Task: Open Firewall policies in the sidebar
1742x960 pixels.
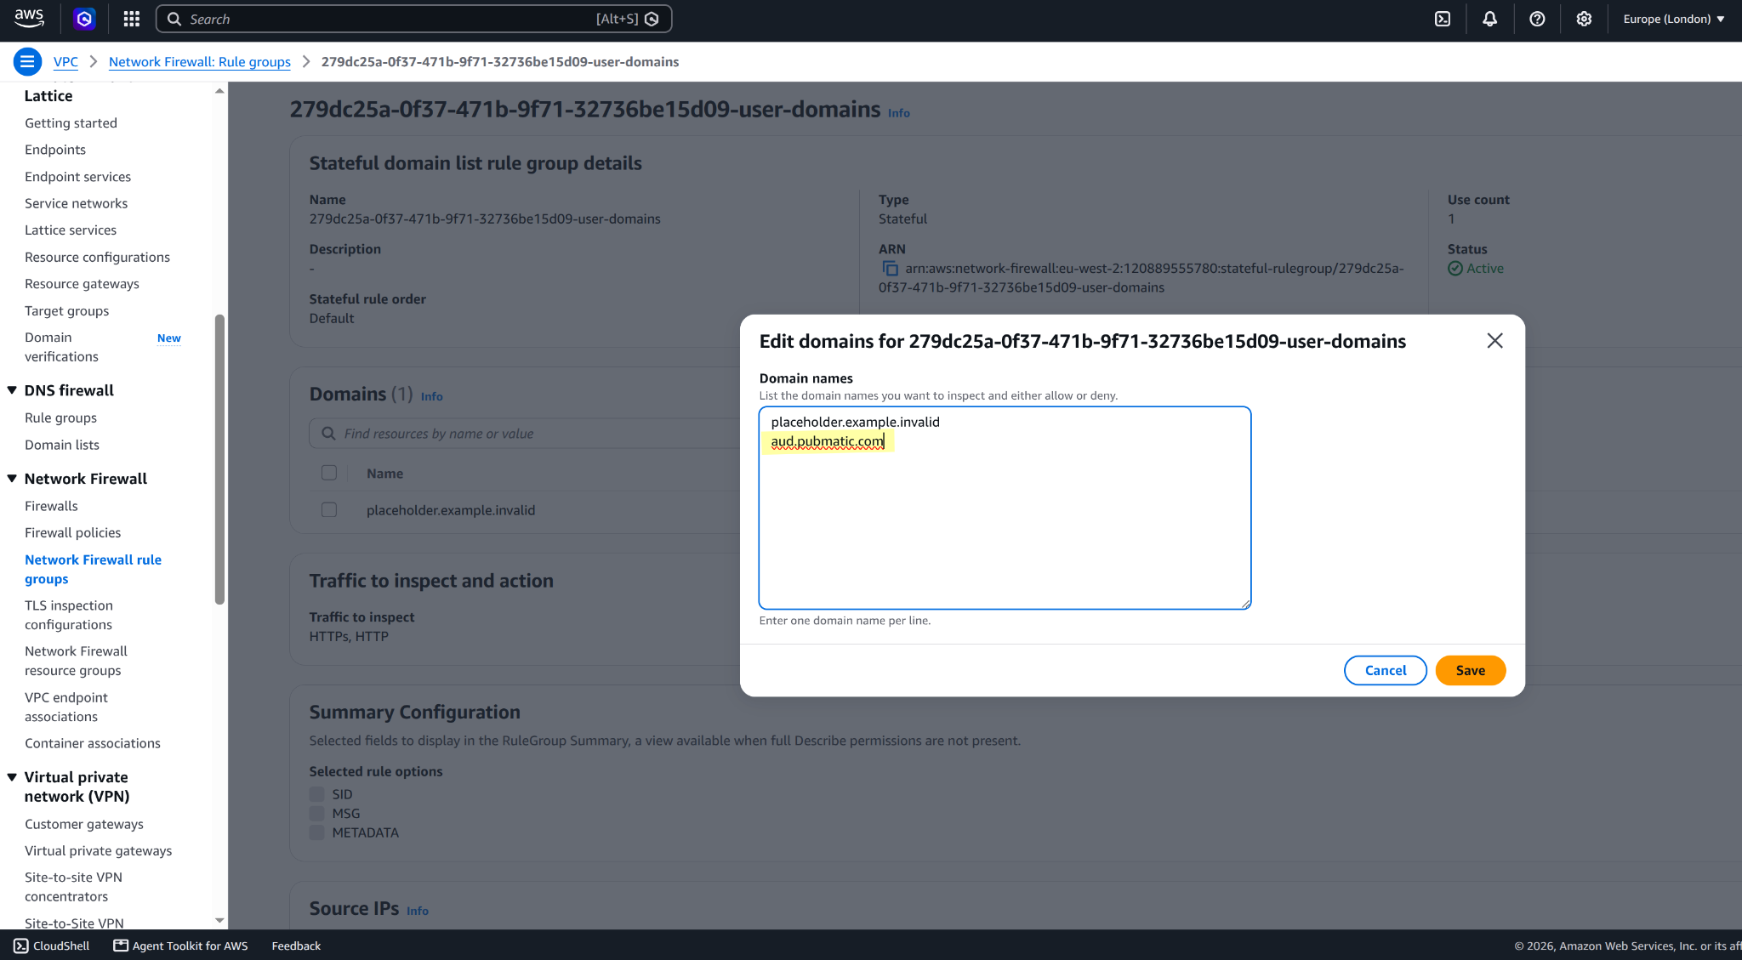Action: tap(73, 532)
